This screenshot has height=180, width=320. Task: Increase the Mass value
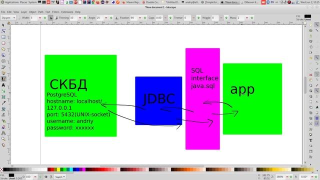(252, 18)
